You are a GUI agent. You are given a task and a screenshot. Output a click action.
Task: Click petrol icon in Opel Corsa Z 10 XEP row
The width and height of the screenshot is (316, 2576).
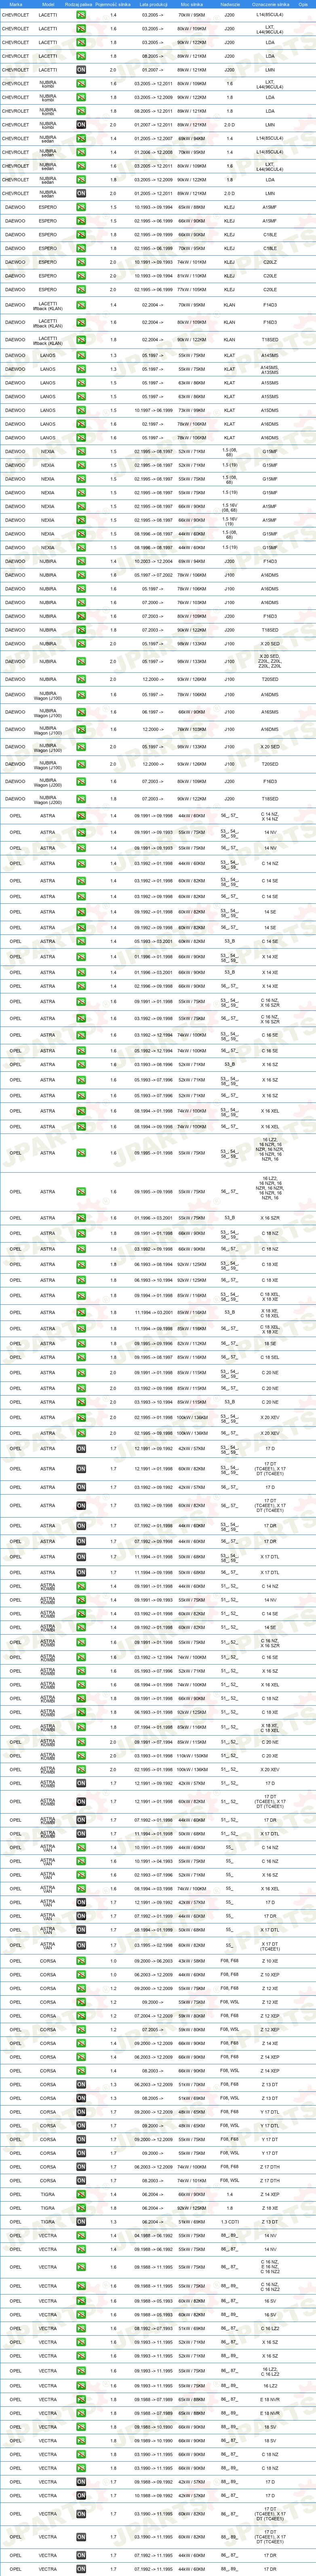(81, 1975)
